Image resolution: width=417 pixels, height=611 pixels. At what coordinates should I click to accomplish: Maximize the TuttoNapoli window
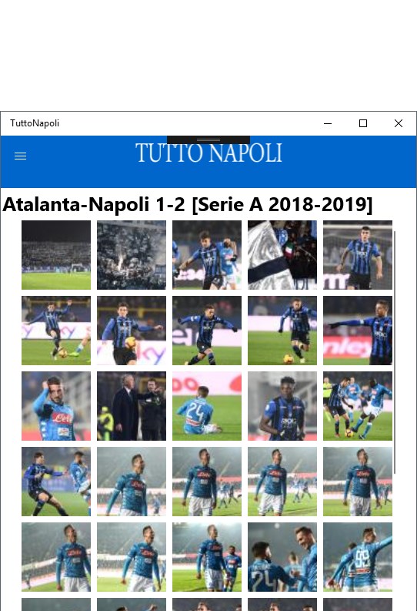(x=363, y=123)
